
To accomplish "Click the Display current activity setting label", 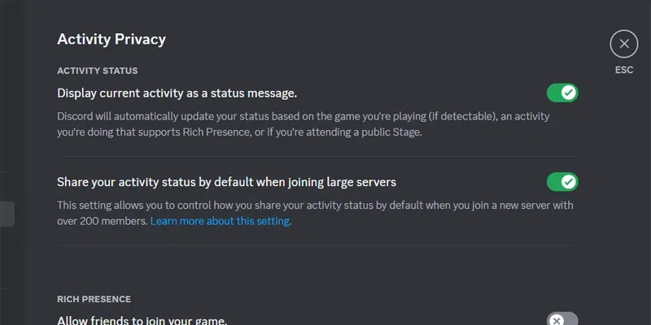I will click(177, 93).
